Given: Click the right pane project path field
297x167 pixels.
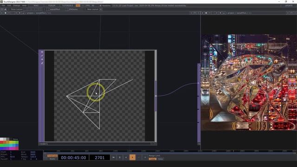Looking at the screenshot, I should point(239,13).
